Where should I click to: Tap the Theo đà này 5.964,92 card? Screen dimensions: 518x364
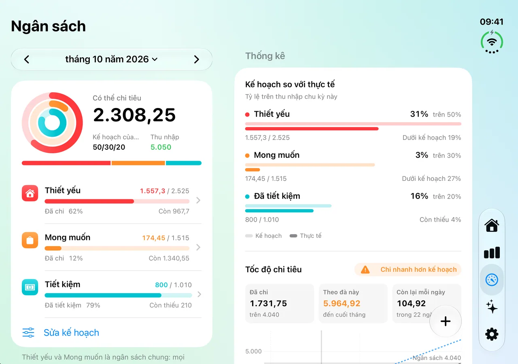click(x=353, y=303)
